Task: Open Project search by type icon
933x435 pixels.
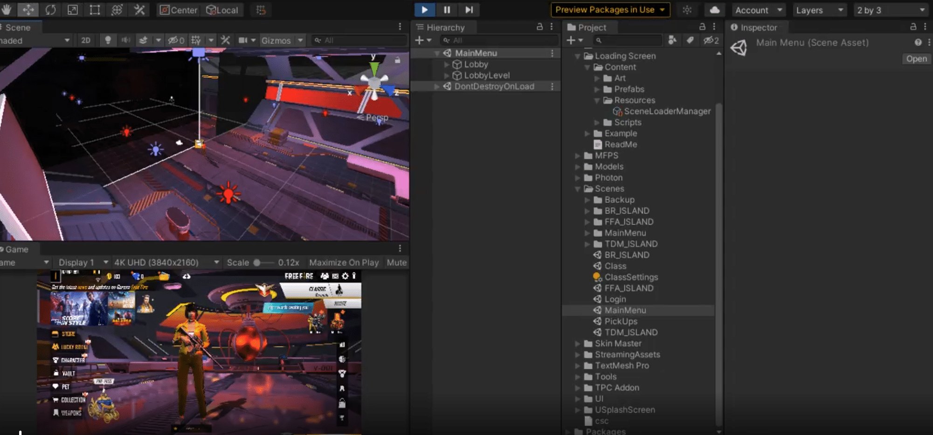Action: coord(672,41)
